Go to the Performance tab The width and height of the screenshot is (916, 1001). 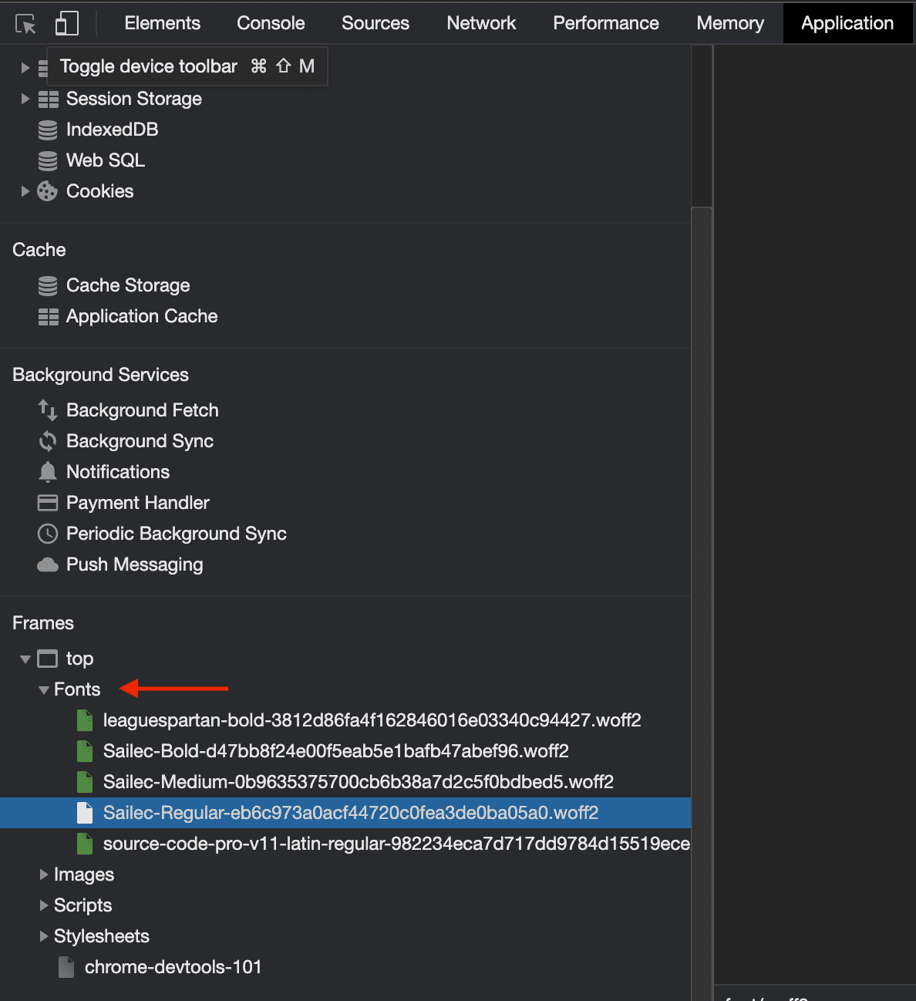pos(606,23)
